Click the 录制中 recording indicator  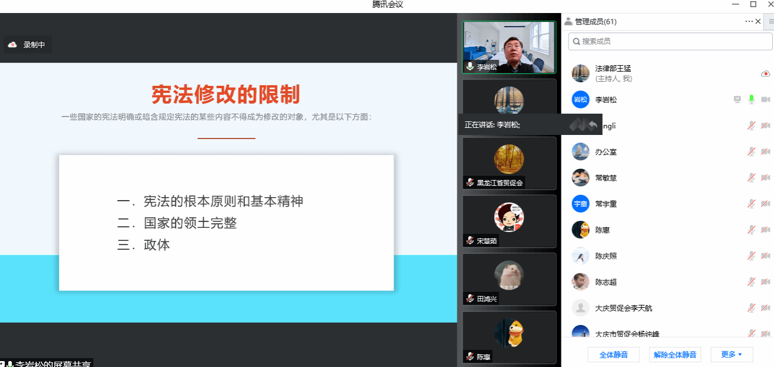click(27, 44)
